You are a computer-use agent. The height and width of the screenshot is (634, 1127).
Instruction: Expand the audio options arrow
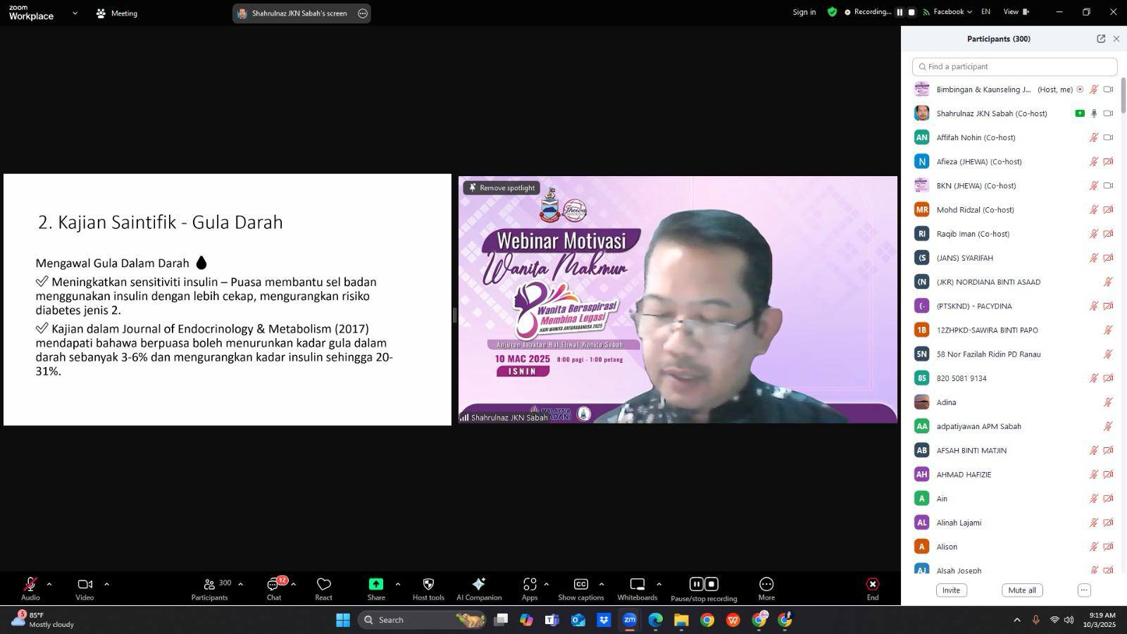[x=49, y=584]
